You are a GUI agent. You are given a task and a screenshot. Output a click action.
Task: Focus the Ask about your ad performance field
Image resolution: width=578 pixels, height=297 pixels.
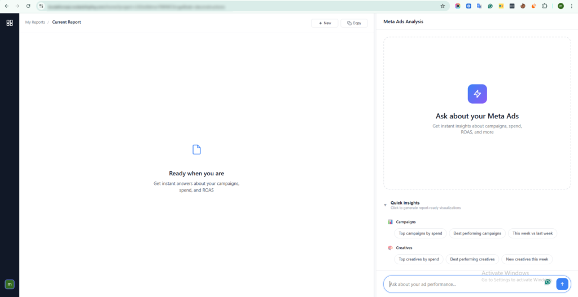(x=463, y=284)
